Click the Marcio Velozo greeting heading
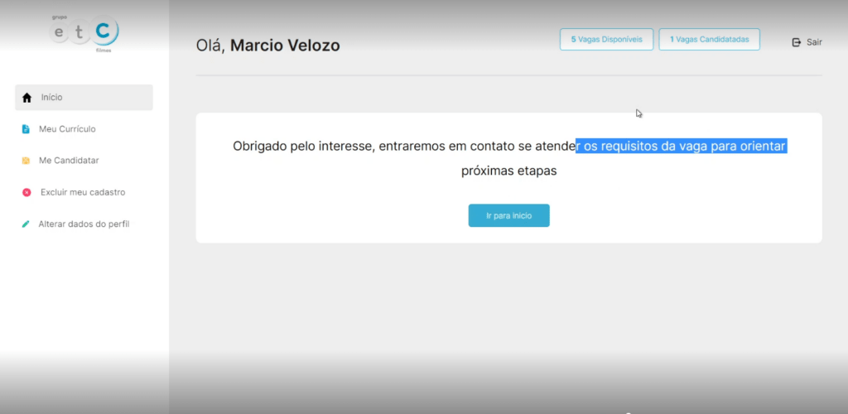The height and width of the screenshot is (414, 848). coord(267,46)
